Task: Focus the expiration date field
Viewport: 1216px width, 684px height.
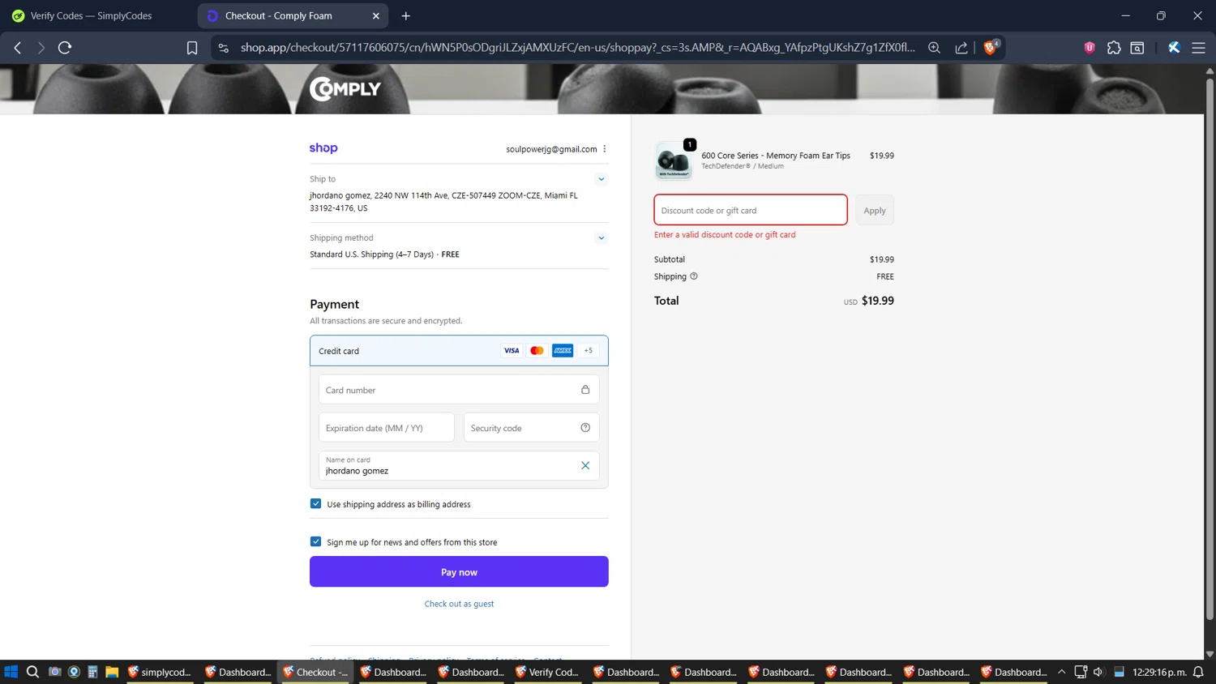Action: coord(386,428)
